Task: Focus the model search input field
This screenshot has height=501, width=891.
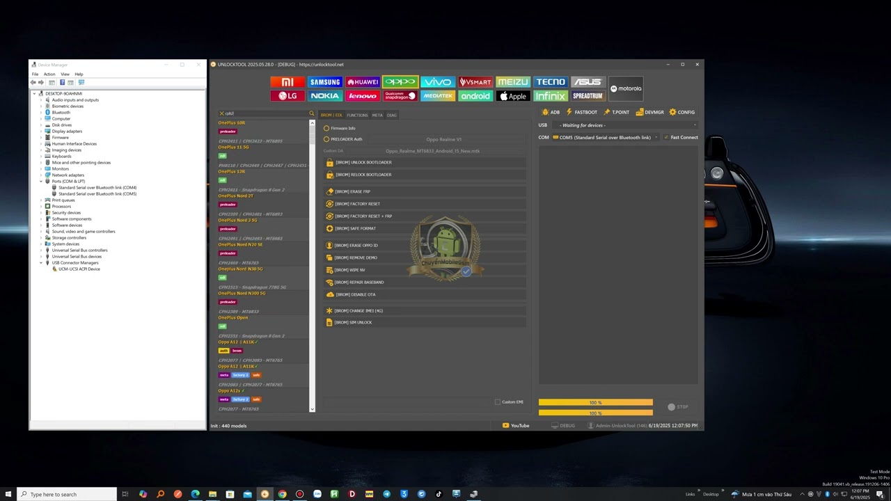Action: coord(267,113)
